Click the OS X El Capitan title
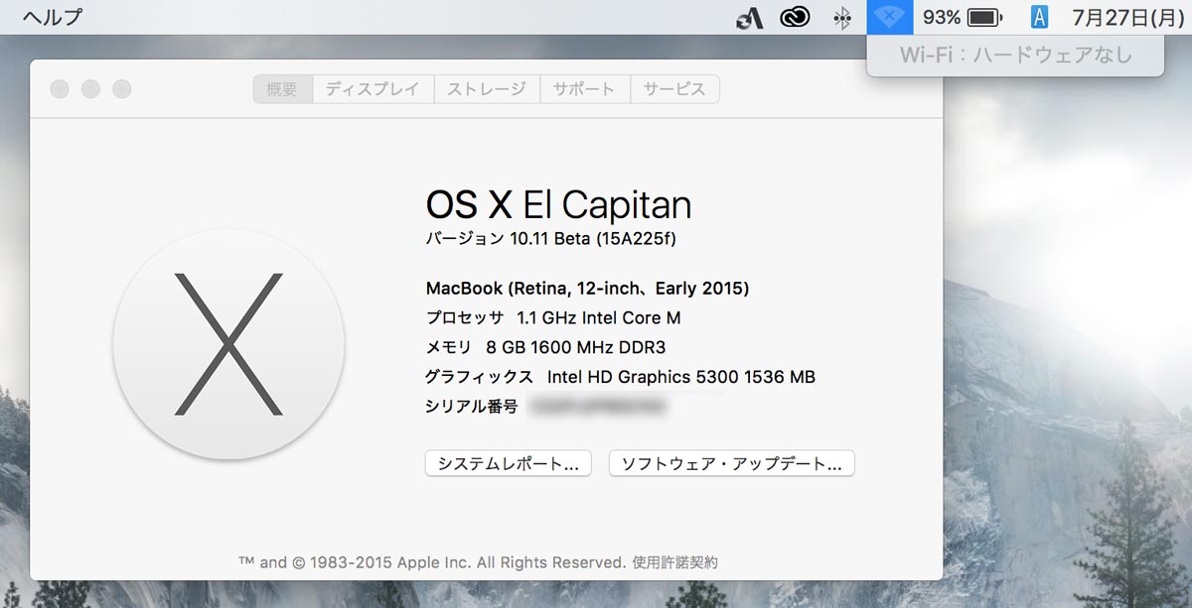The image size is (1192, 608). (x=558, y=204)
